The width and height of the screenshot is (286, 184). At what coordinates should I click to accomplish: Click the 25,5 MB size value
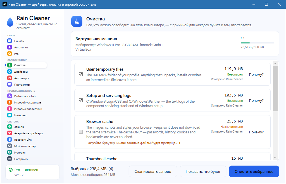[x=235, y=121]
